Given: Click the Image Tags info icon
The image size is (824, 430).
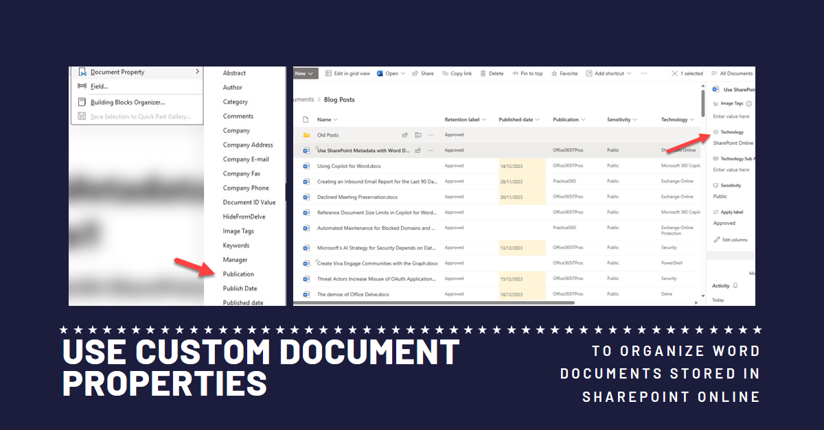Looking at the screenshot, I should click(x=748, y=104).
